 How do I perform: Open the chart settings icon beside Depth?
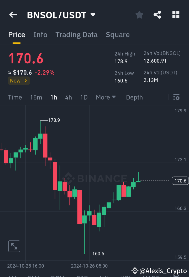click(176, 97)
